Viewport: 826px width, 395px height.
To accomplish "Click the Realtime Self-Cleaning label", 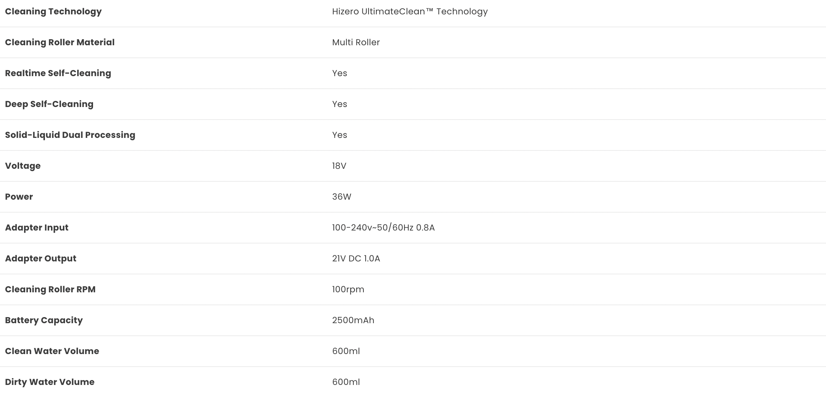I will coord(58,73).
